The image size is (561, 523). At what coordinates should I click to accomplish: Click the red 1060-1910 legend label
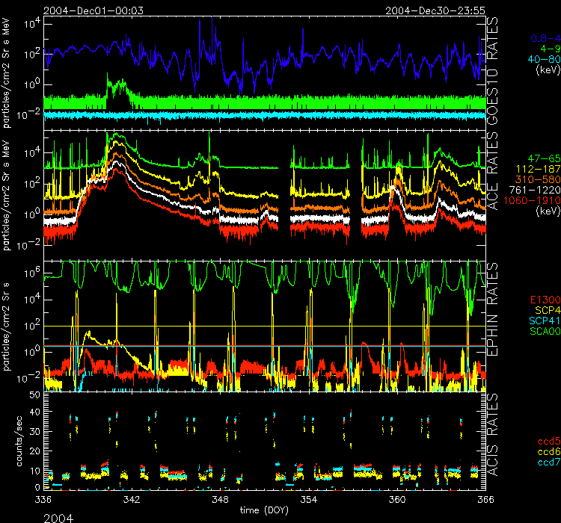(533, 202)
